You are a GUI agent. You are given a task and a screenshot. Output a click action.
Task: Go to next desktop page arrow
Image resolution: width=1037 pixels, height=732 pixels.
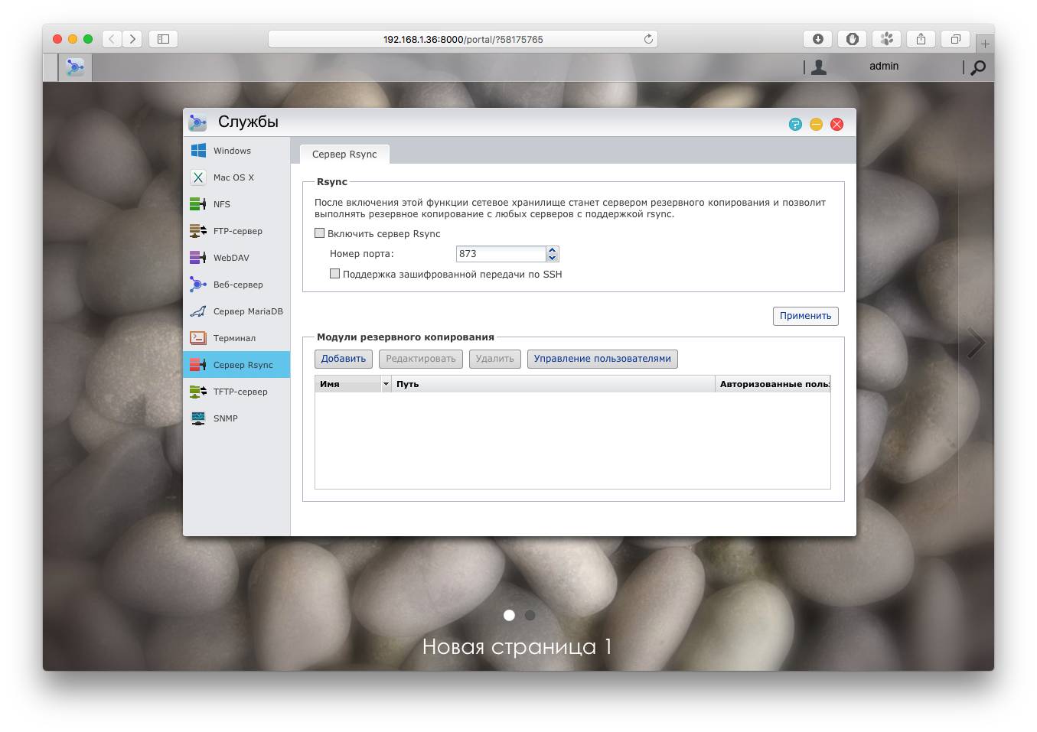coord(976,343)
